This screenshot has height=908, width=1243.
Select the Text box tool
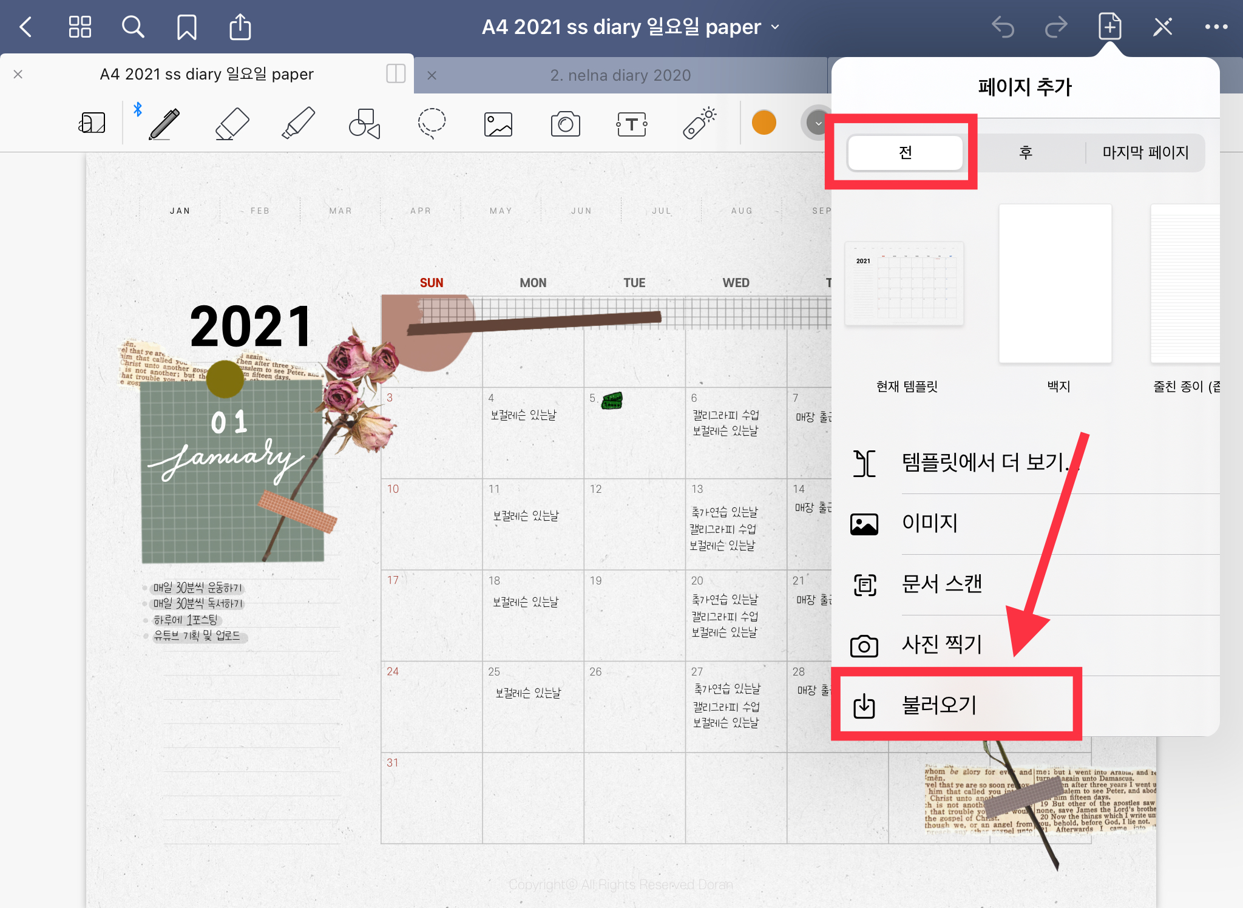(x=631, y=124)
